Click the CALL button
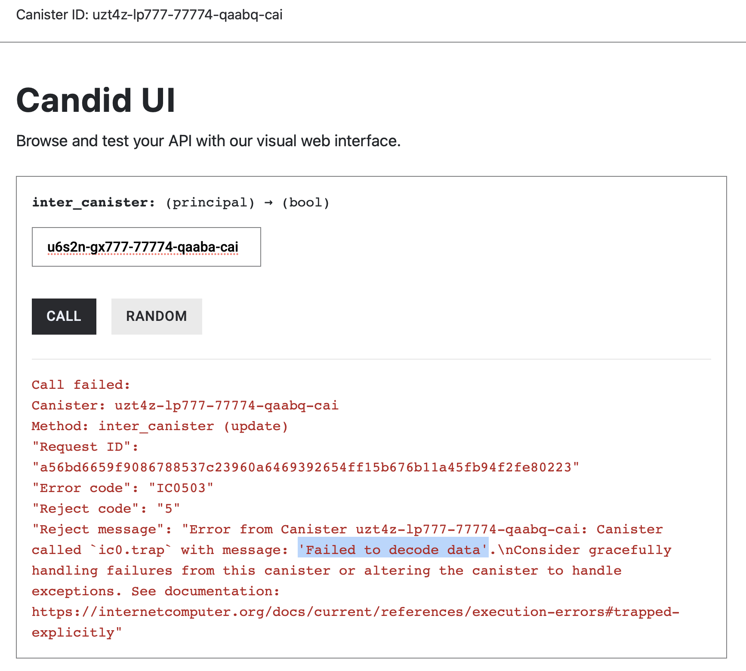 [x=64, y=316]
